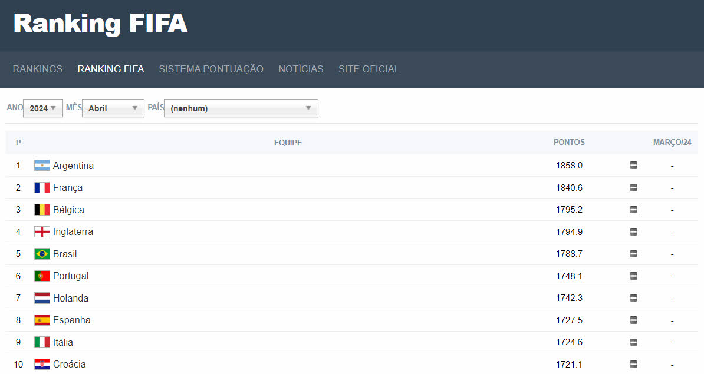Viewport: 704px width, 374px height.
Task: Click the Portugal flag icon
Action: point(42,276)
